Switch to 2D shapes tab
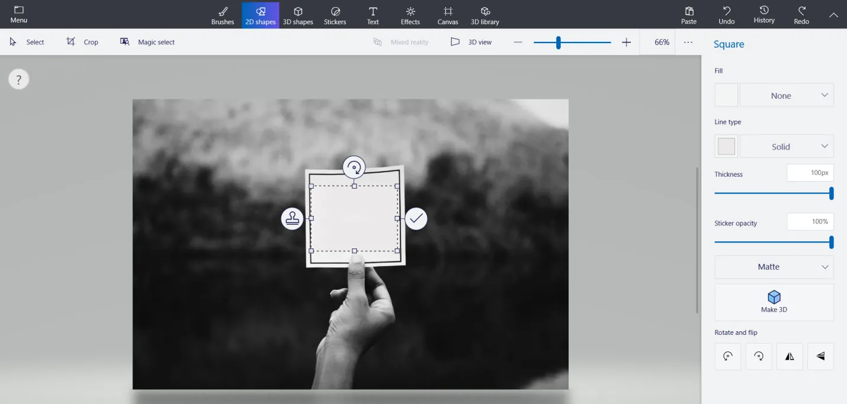847x404 pixels. pos(261,15)
